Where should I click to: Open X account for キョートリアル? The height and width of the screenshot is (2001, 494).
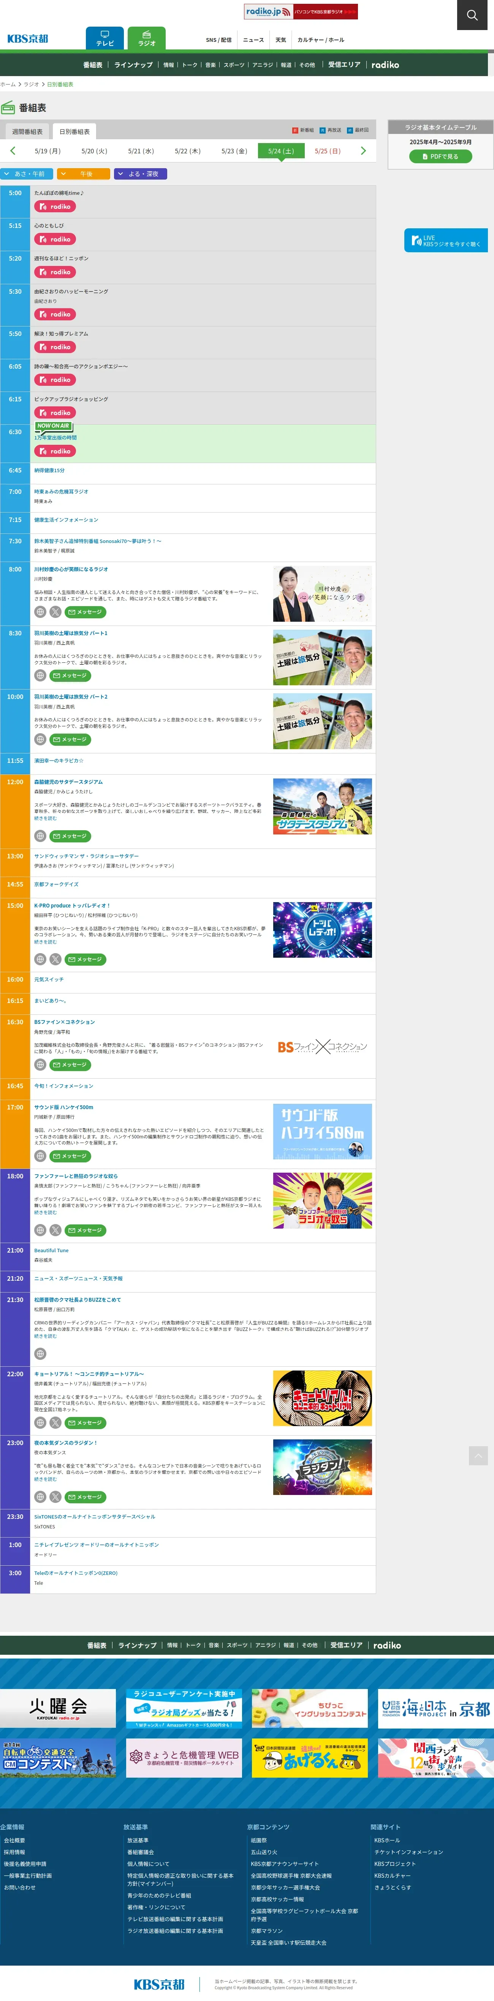click(x=55, y=1423)
